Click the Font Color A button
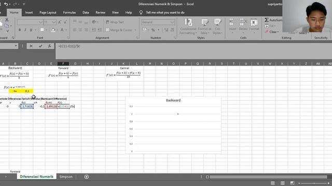This screenshot has height=186, width=332. click(x=62, y=30)
